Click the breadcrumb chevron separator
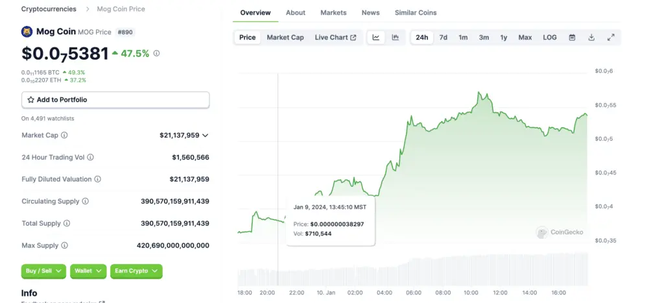Viewport: 664px width, 303px height. (x=88, y=9)
